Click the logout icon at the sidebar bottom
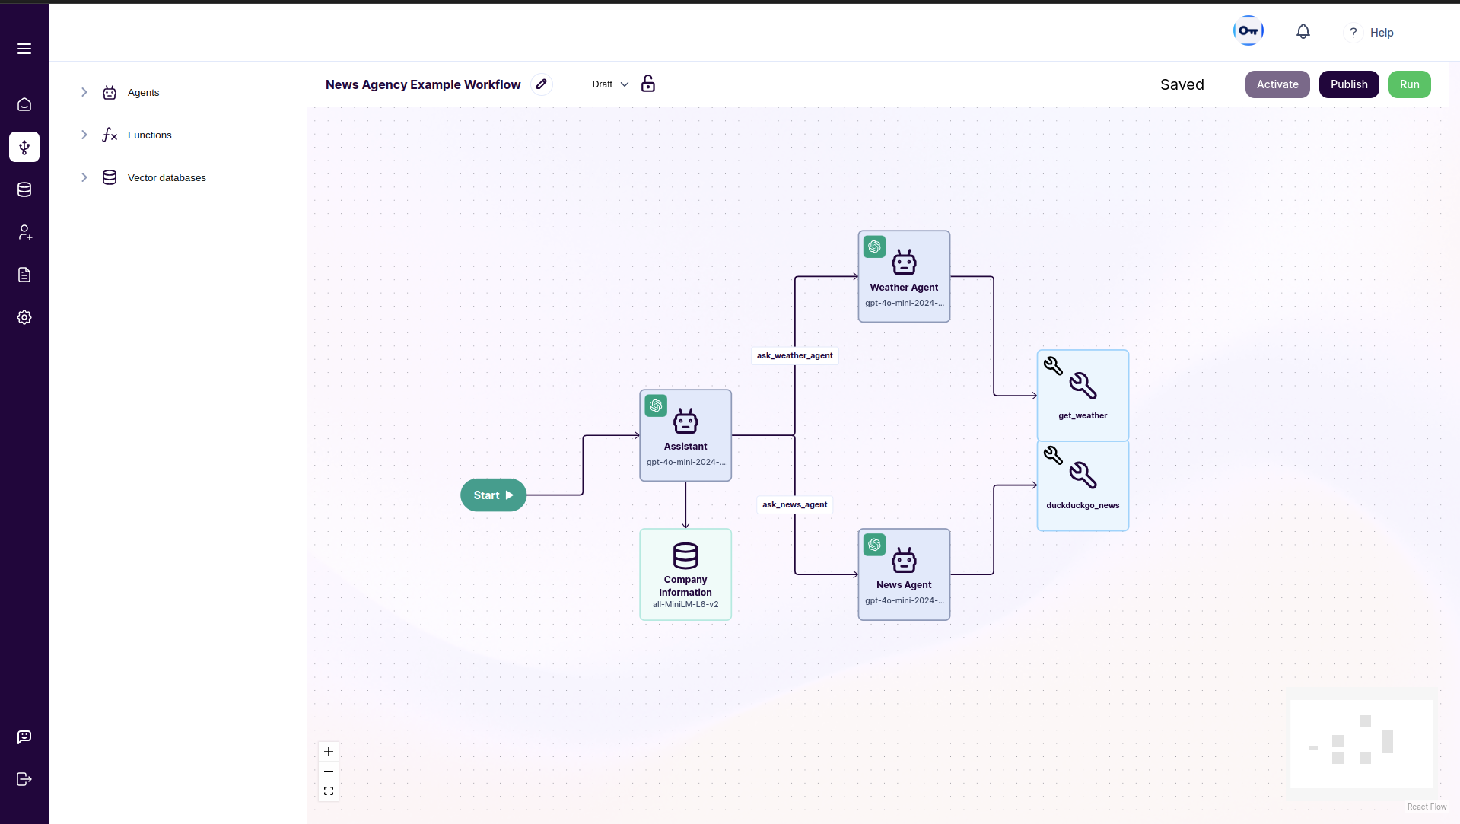The image size is (1460, 824). coord(24,779)
